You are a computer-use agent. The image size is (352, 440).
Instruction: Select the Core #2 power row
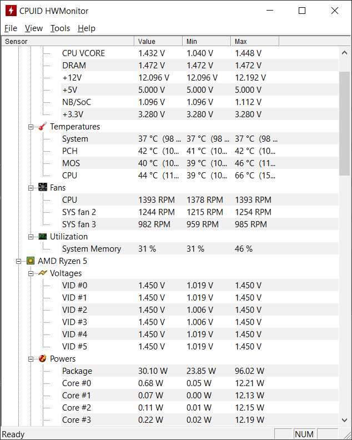pos(199,407)
